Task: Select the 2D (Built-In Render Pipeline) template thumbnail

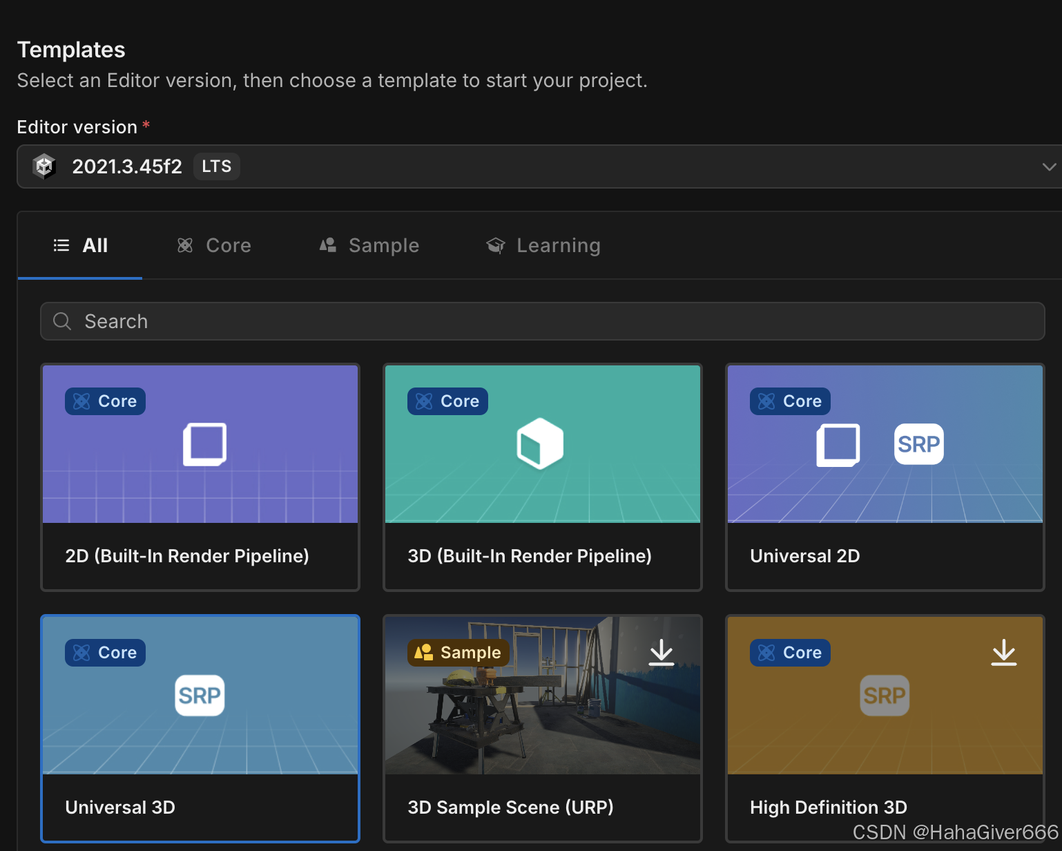Action: [200, 444]
